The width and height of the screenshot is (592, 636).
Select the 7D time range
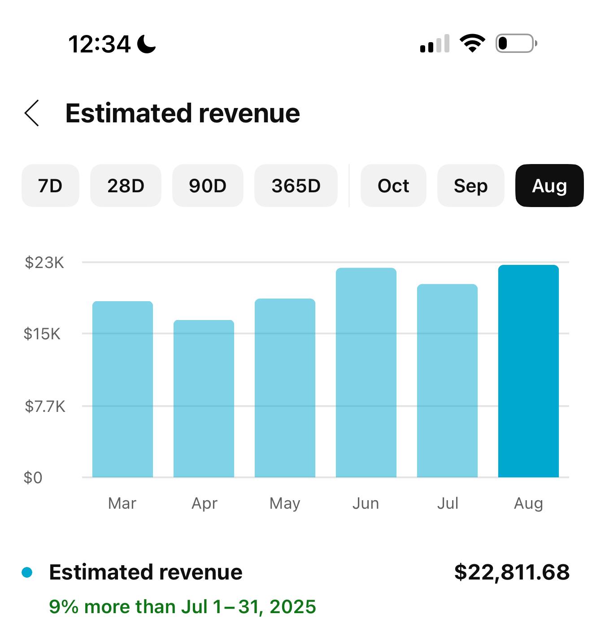point(50,186)
